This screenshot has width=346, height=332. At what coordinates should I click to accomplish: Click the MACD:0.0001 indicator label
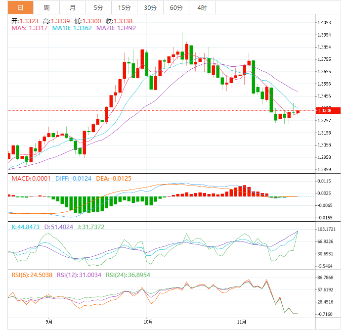point(31,179)
